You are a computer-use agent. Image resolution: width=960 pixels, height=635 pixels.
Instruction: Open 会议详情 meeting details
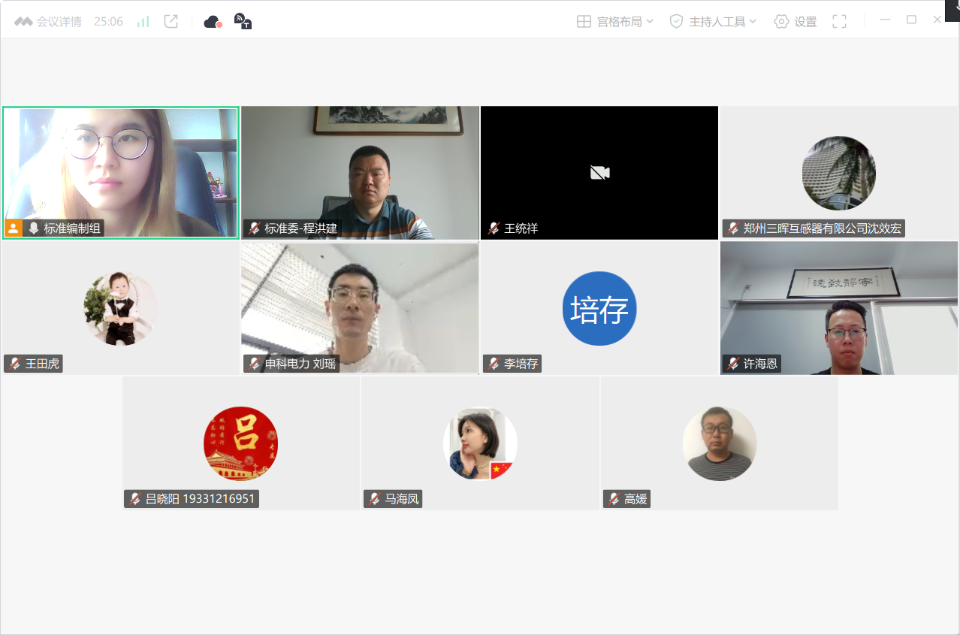[x=48, y=22]
